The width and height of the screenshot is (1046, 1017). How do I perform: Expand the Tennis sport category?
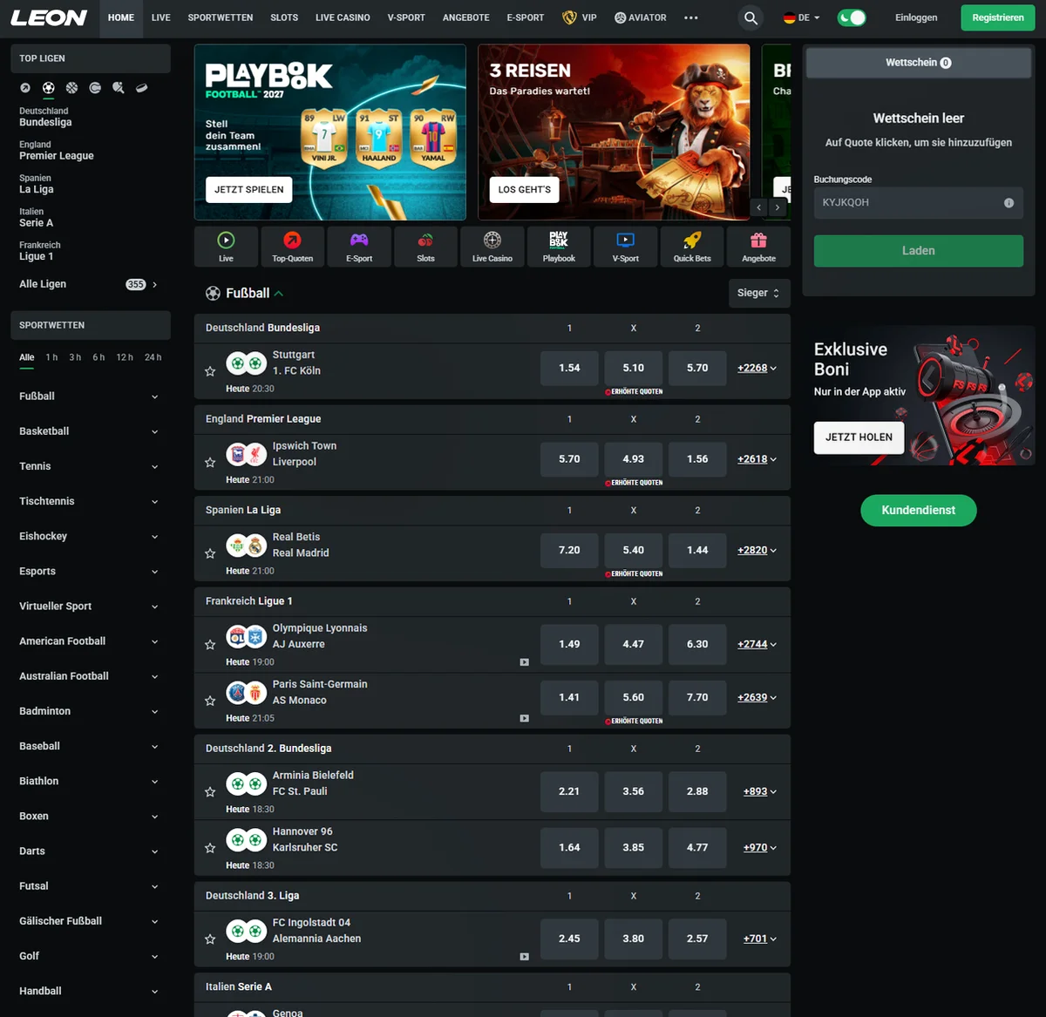(x=90, y=466)
